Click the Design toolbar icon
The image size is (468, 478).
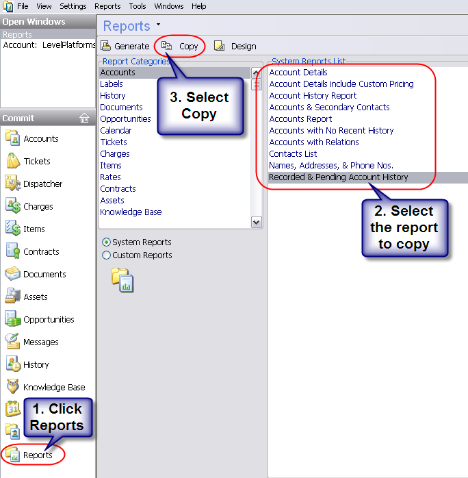click(220, 46)
